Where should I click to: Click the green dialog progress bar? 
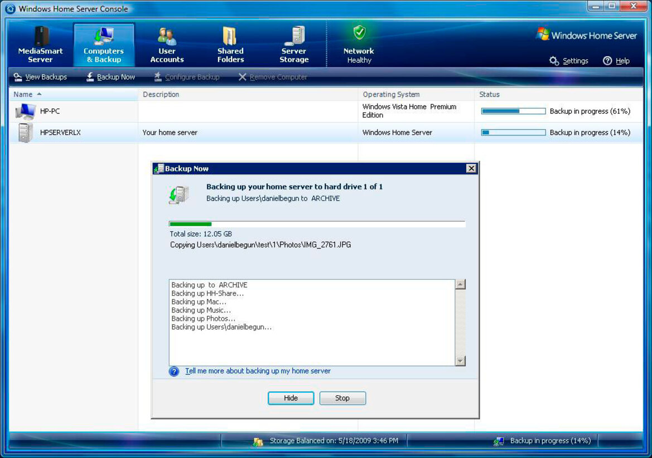pyautogui.click(x=317, y=224)
